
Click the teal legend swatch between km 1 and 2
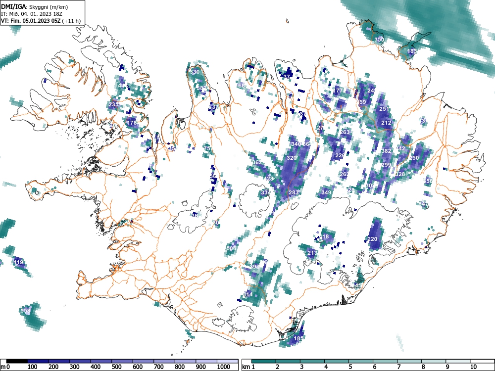tap(264, 361)
